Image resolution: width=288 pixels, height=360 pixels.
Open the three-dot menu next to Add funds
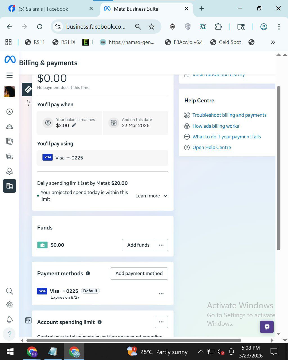point(161,245)
